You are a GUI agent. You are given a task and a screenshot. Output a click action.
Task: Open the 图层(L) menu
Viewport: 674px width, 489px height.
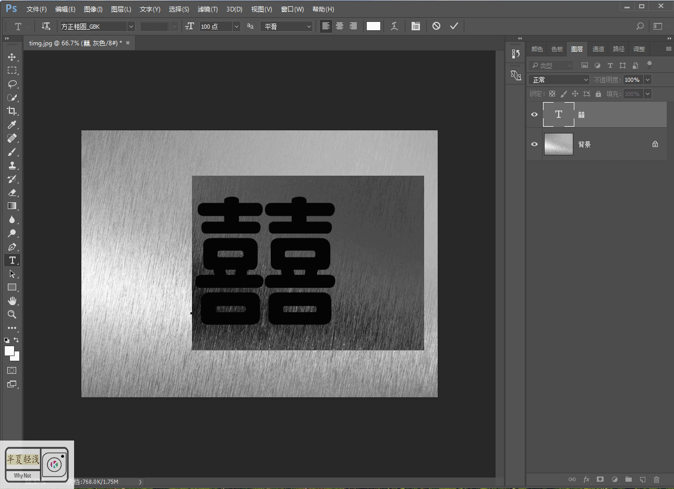tap(122, 9)
